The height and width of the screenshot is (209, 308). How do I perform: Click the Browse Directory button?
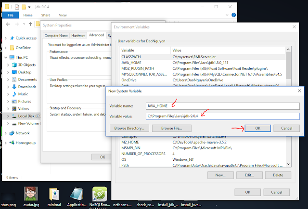coord(129,128)
